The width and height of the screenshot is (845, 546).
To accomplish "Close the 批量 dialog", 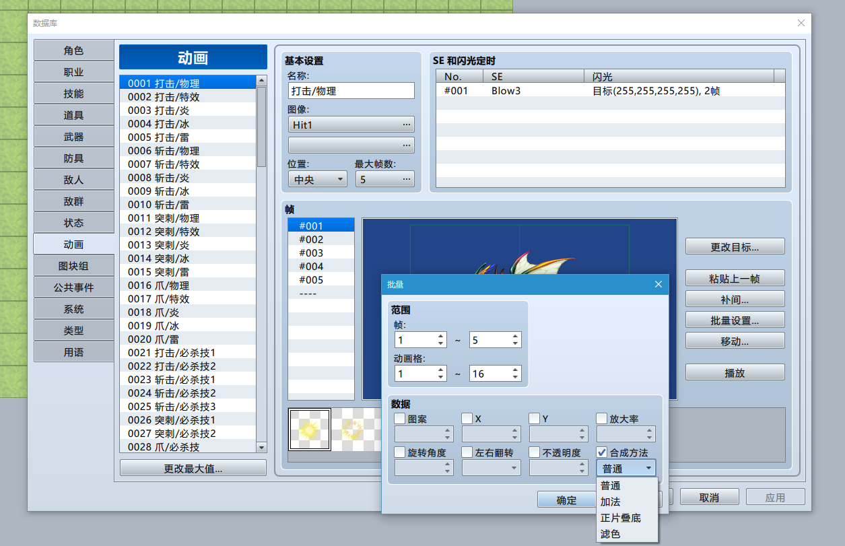I will [658, 285].
